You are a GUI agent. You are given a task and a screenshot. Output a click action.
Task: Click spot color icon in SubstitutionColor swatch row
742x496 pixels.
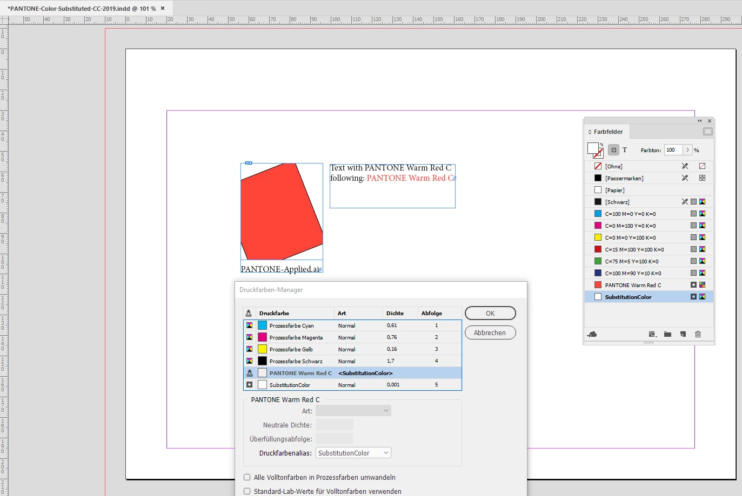[693, 297]
